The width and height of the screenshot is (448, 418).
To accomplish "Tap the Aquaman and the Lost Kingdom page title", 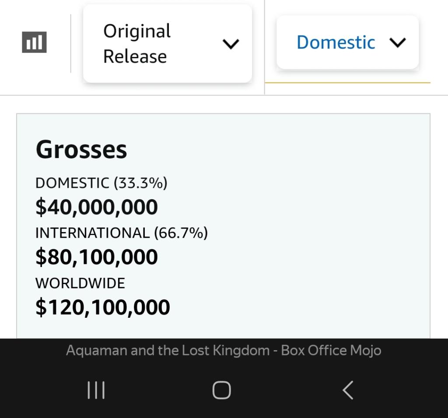I will pos(224,351).
